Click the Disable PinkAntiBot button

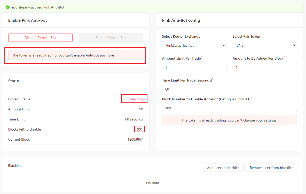point(40,38)
